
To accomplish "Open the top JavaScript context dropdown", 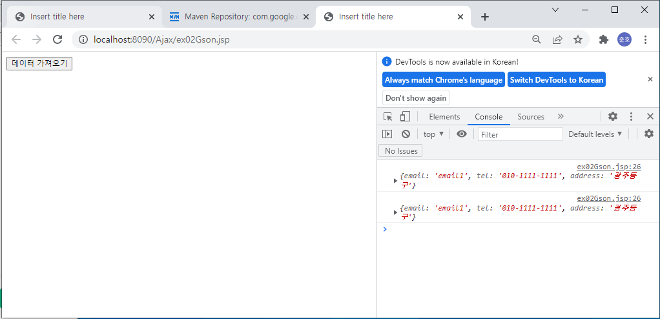I will click(433, 134).
